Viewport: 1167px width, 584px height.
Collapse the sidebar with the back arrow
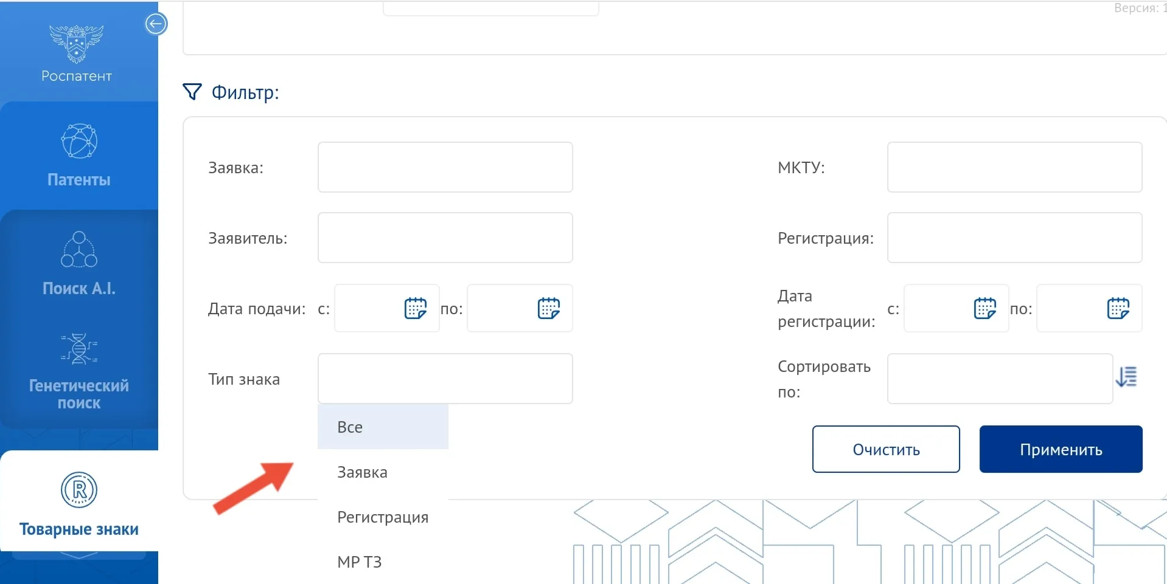156,24
